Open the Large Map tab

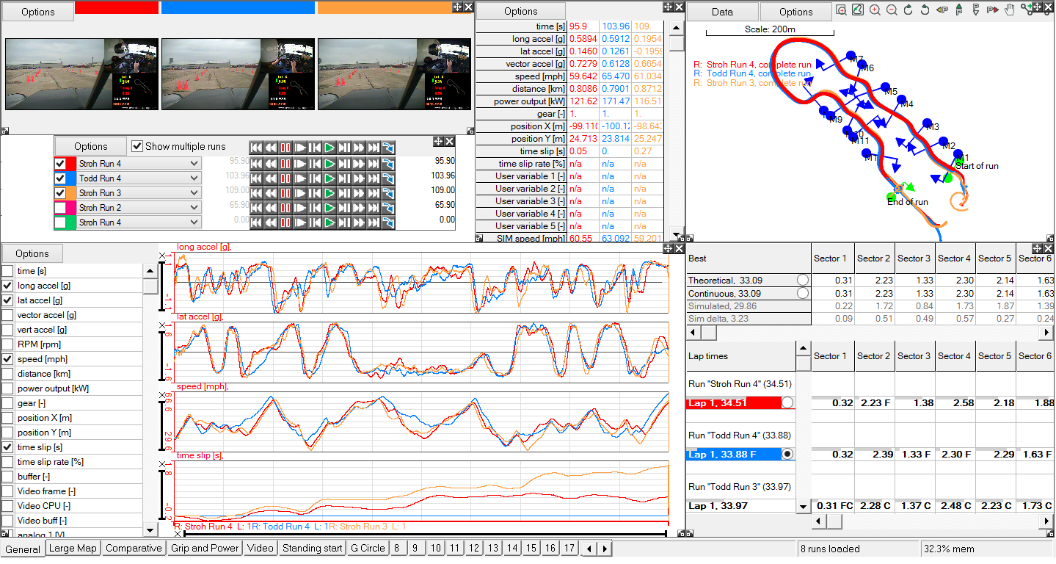[x=72, y=549]
